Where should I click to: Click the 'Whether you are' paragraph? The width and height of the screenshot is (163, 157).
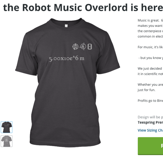point(150,87)
